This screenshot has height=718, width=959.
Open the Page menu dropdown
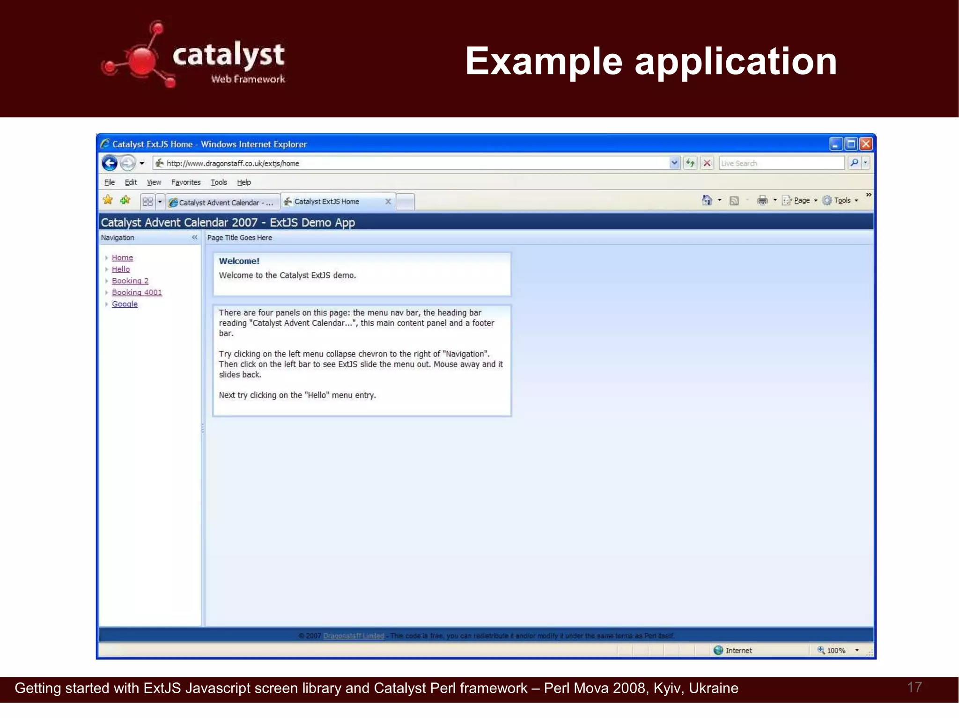[x=800, y=200]
